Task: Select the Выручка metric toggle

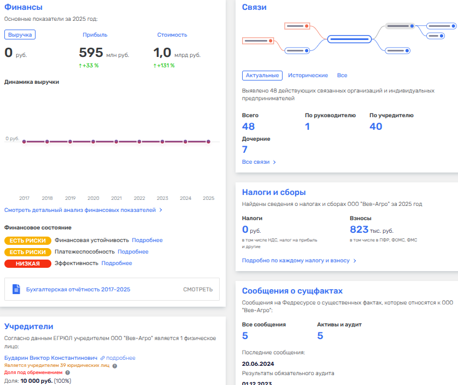Action: coord(20,35)
